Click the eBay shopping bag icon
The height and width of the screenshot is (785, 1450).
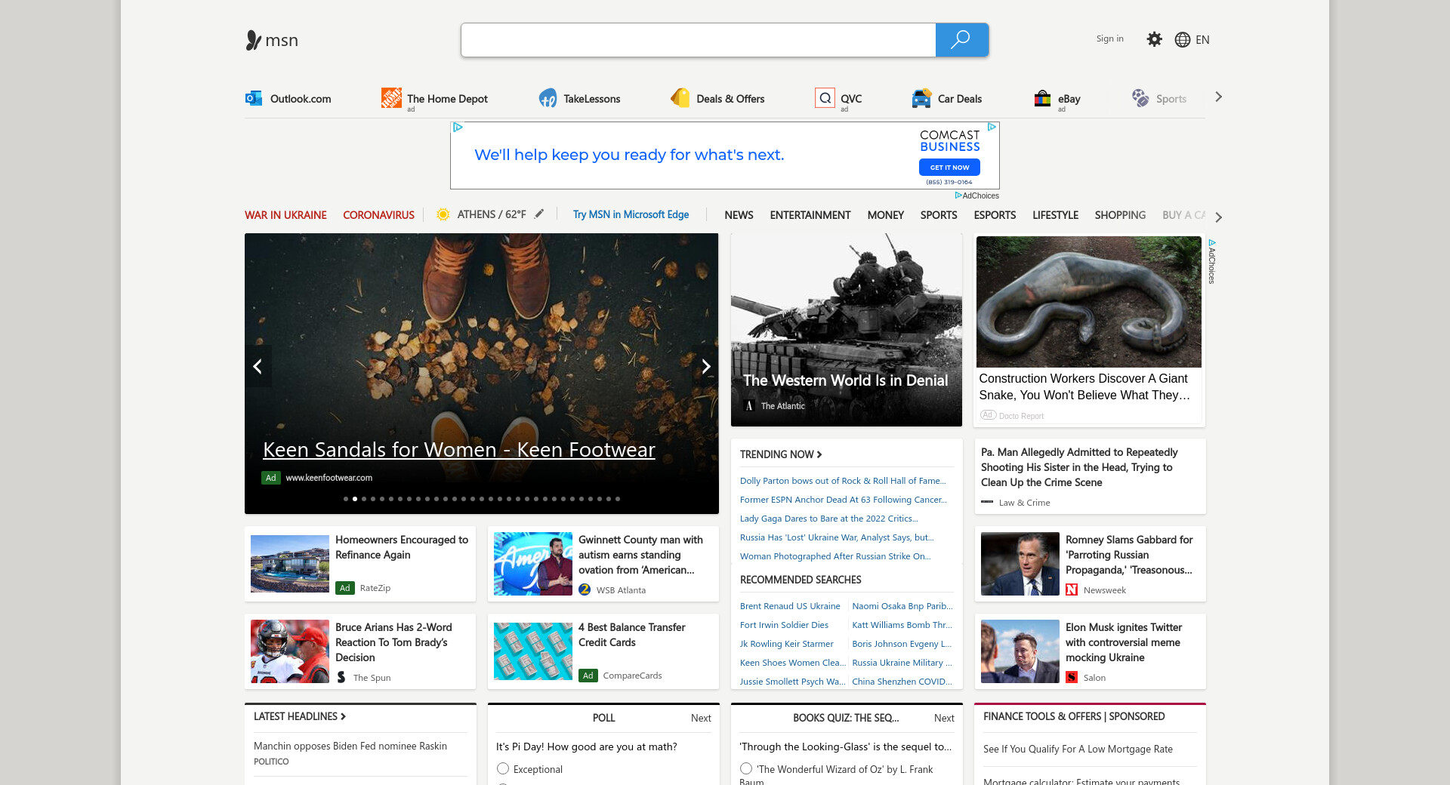click(1042, 98)
